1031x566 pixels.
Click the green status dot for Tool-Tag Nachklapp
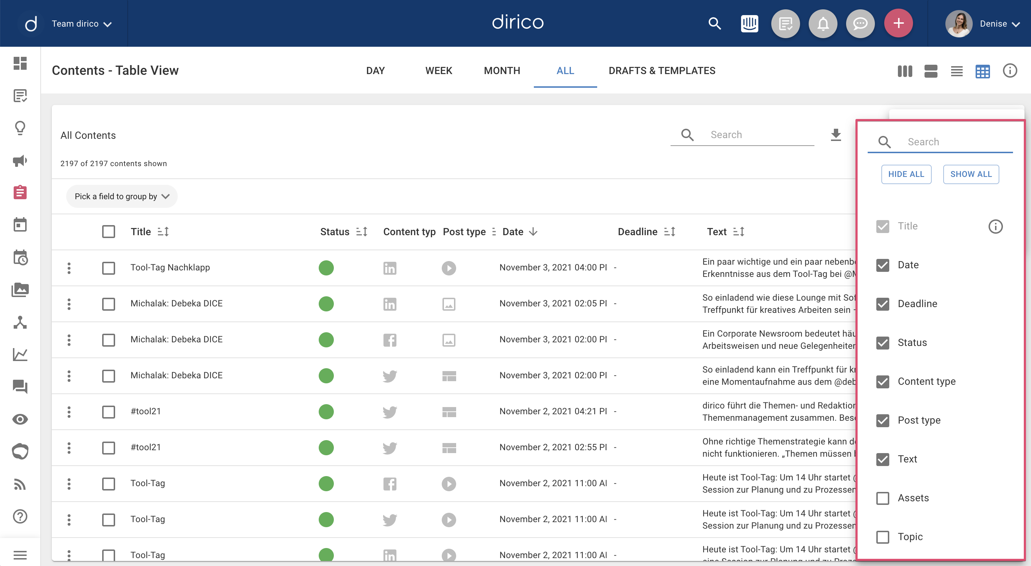pyautogui.click(x=326, y=268)
